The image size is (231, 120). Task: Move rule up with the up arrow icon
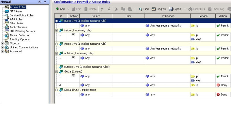point(102,9)
